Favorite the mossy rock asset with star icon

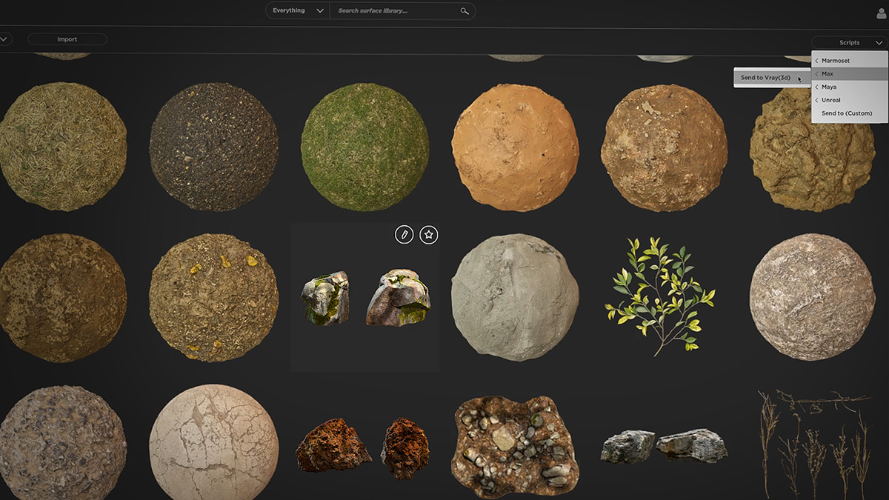tap(428, 235)
